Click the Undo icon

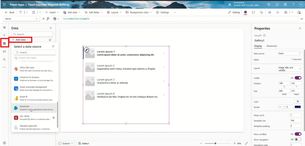click(x=21, y=12)
